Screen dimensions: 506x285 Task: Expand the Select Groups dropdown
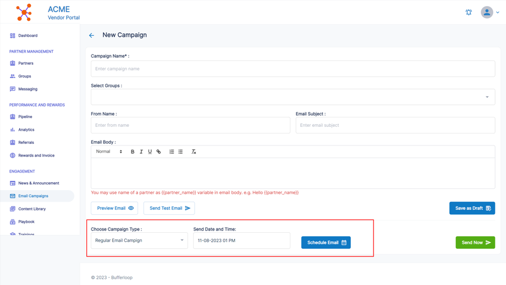(x=293, y=97)
